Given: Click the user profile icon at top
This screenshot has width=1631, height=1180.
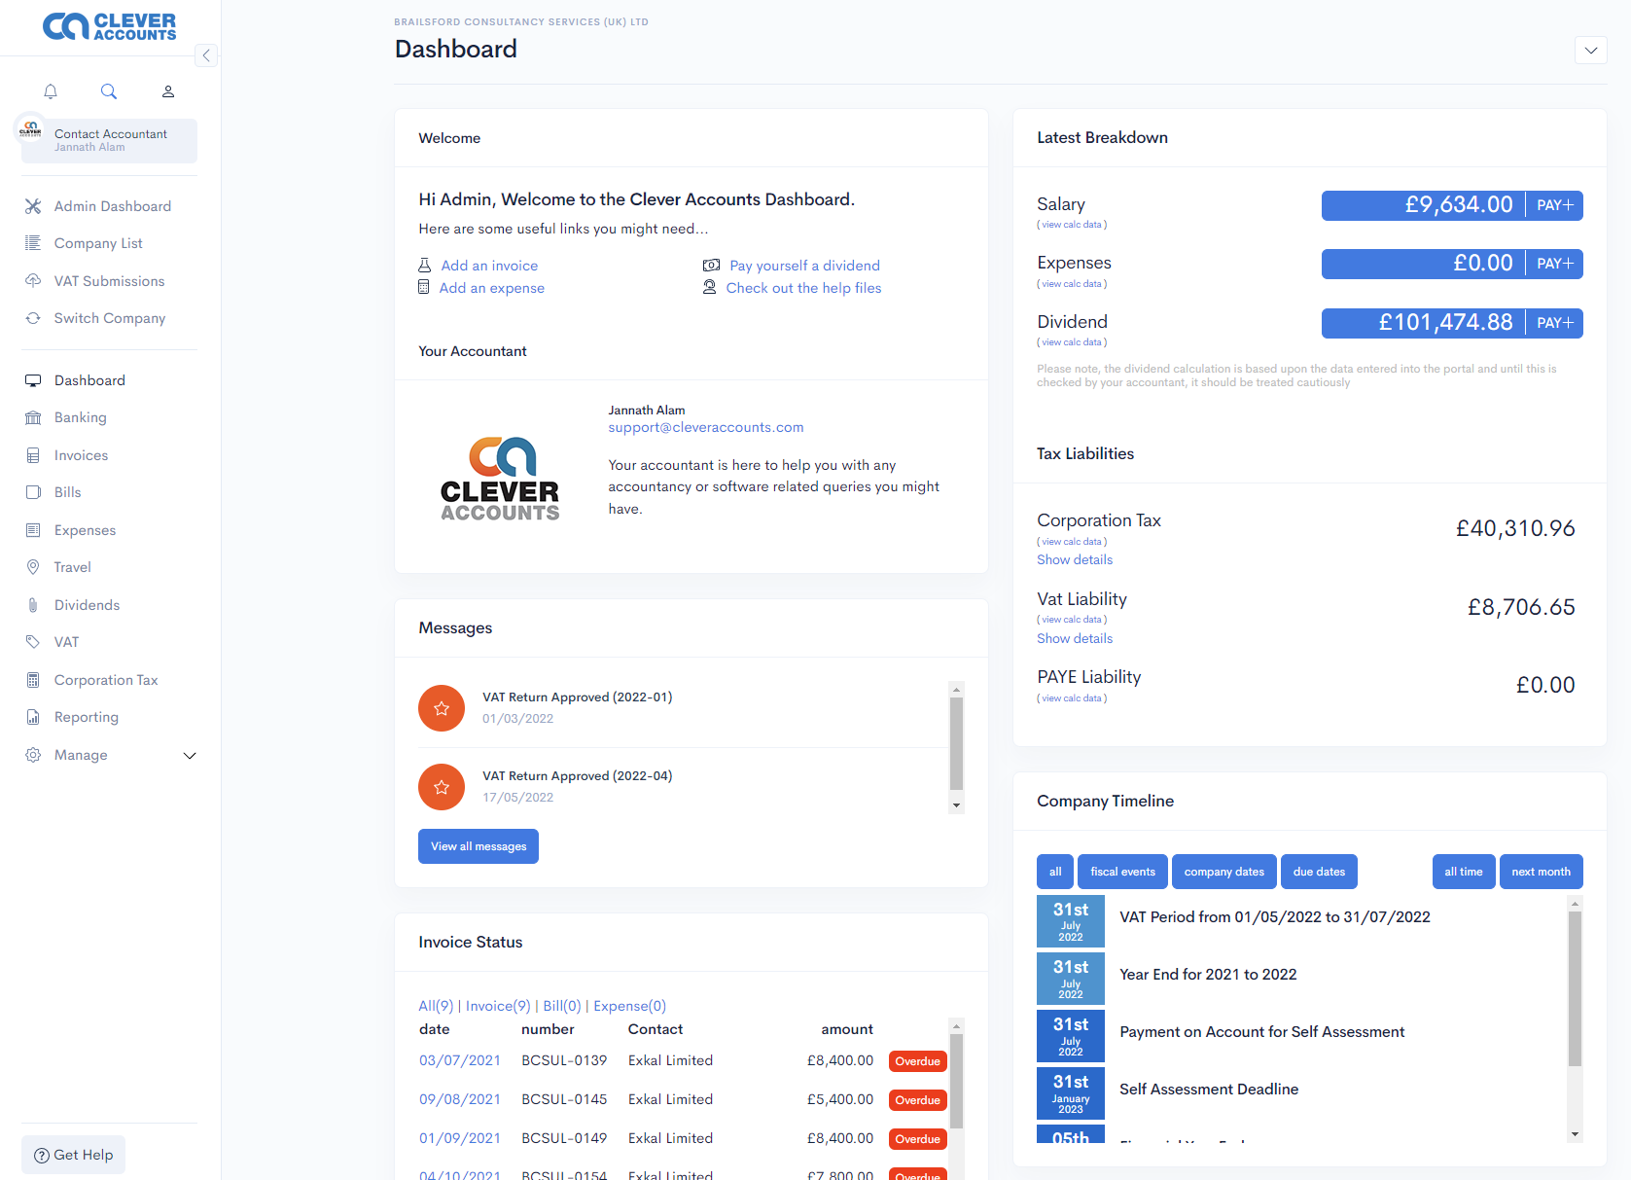Looking at the screenshot, I should 166,90.
